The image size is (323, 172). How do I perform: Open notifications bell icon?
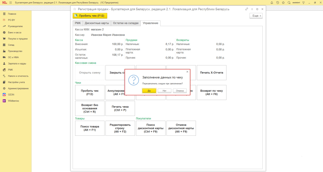272,3
